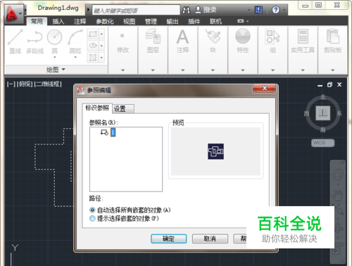Screen dimensions: 352x266
Task: Switch to the 常用 ribbon tab
Action: pos(37,22)
